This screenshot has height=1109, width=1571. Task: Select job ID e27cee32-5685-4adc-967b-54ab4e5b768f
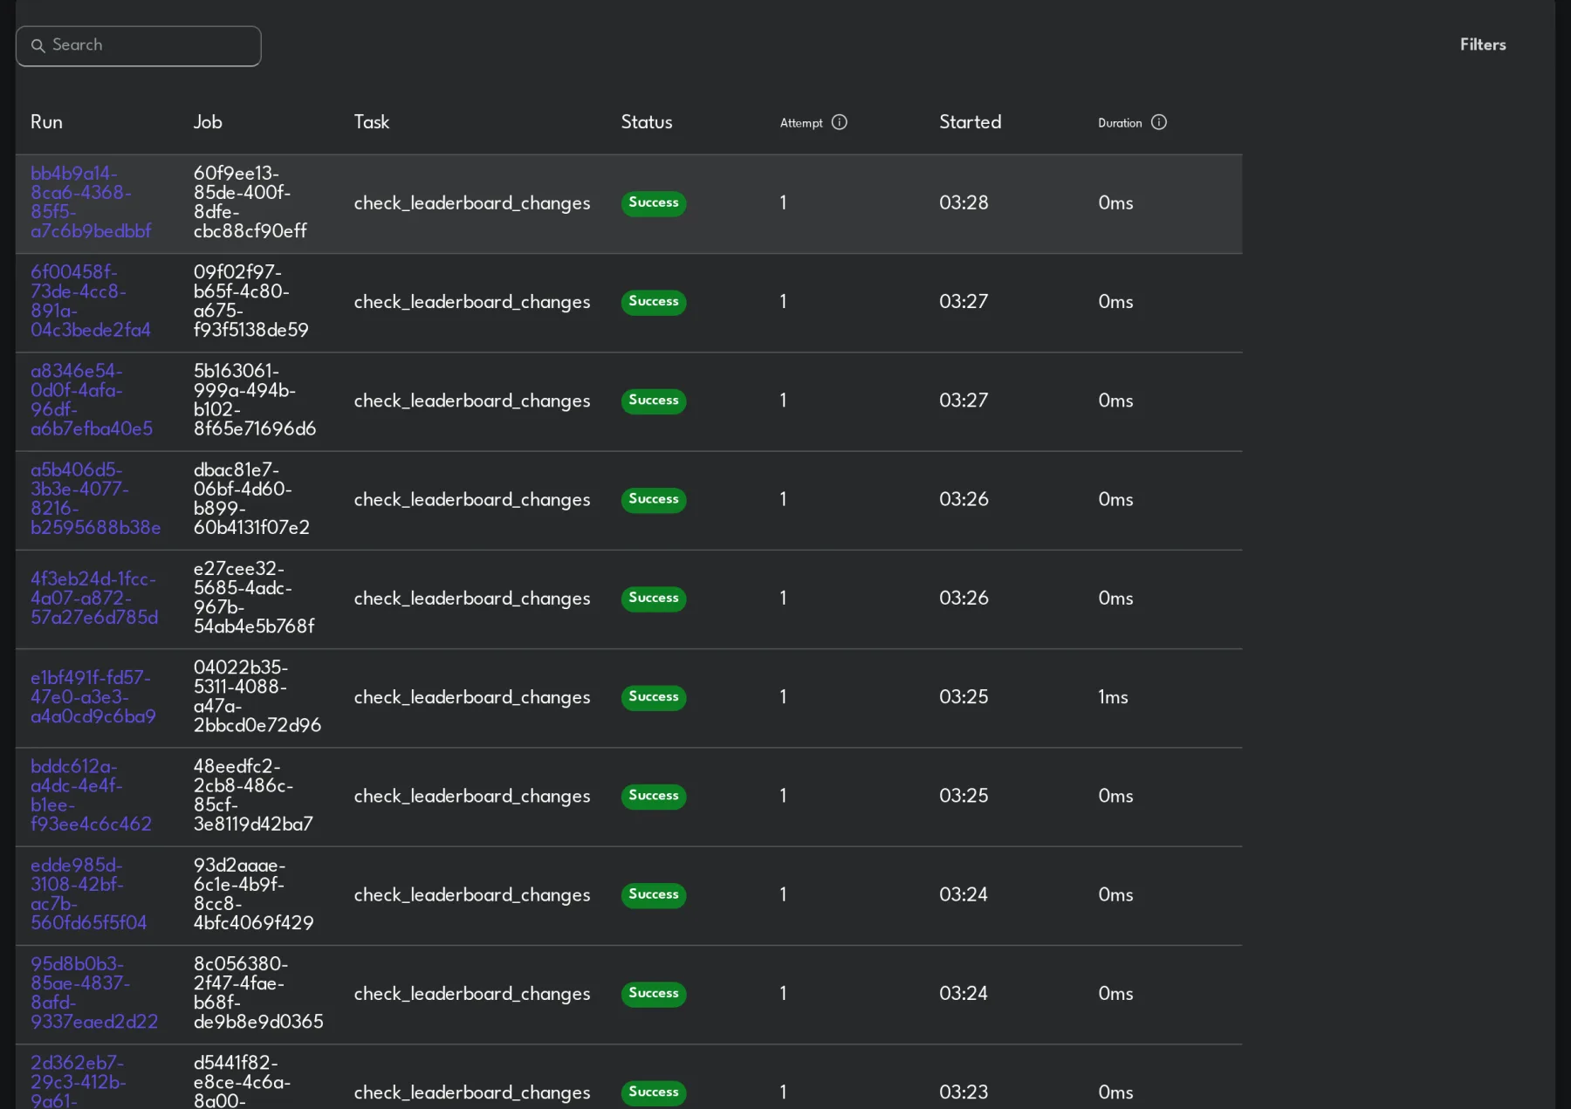254,598
